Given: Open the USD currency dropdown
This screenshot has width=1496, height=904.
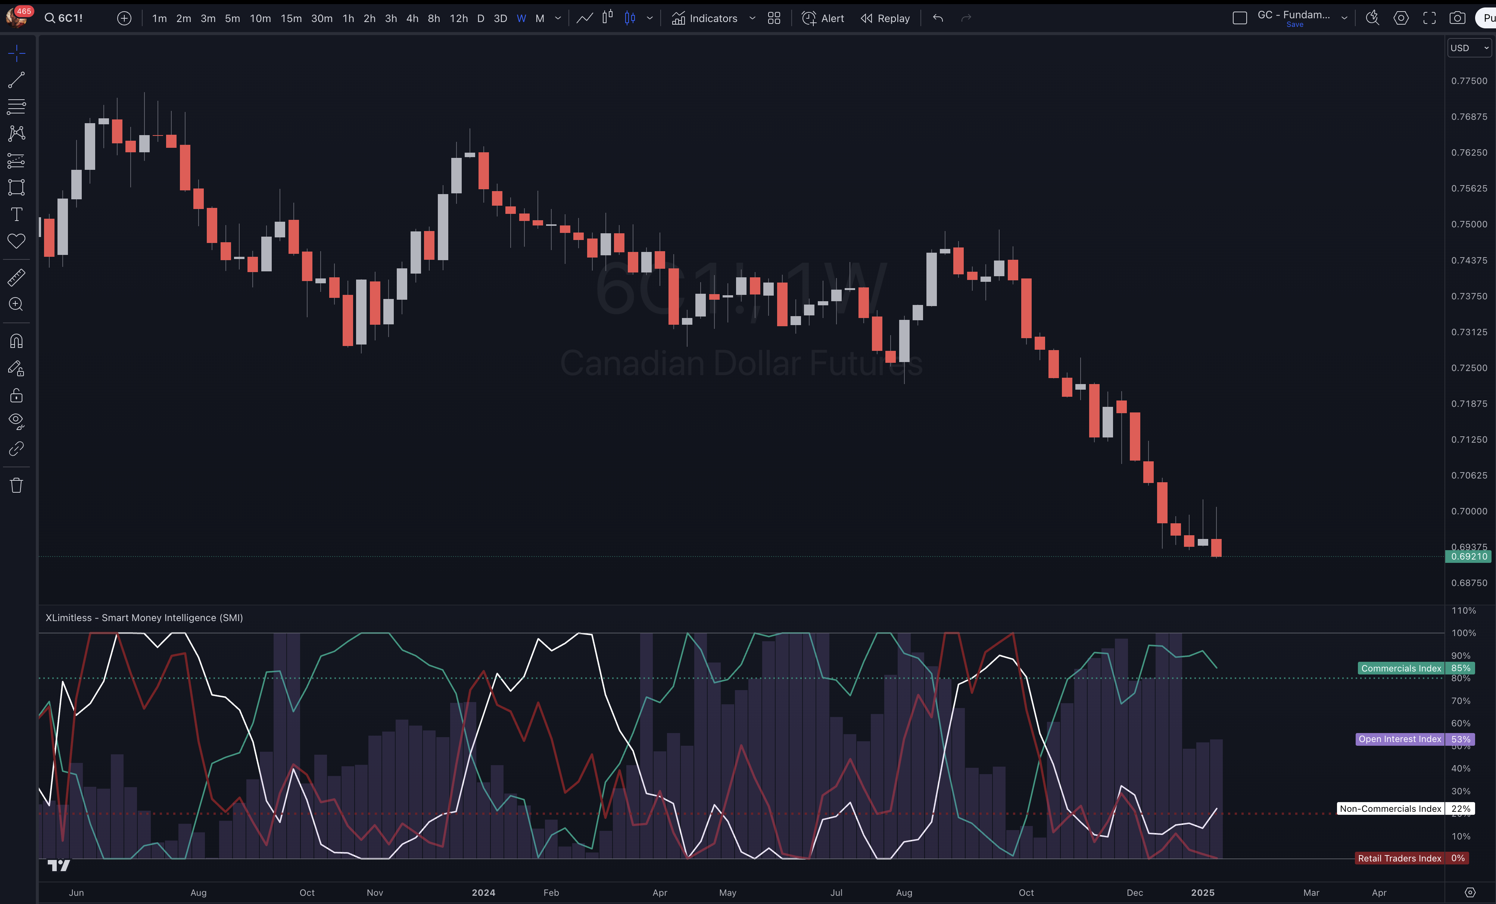Looking at the screenshot, I should click(1469, 48).
